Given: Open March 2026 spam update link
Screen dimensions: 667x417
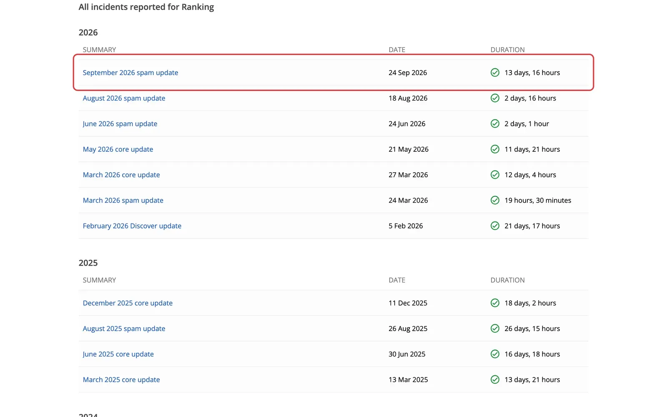Looking at the screenshot, I should pyautogui.click(x=123, y=200).
